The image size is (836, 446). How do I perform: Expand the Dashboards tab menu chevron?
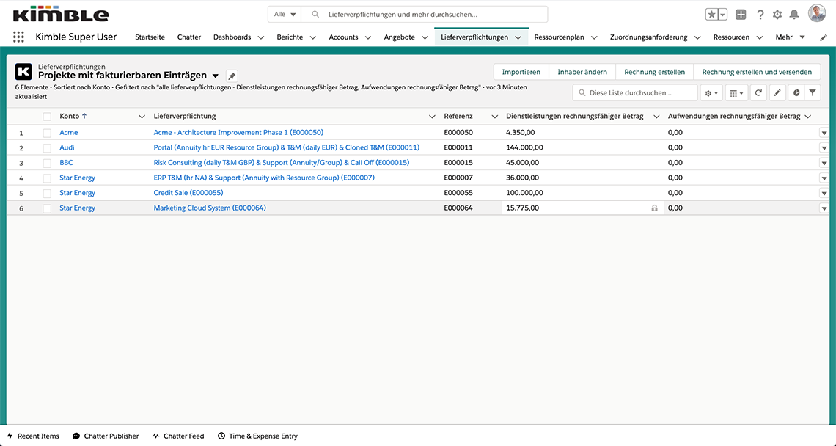261,37
